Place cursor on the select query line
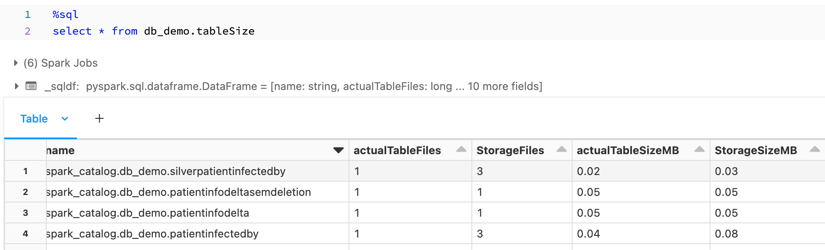Viewport: 825px width, 250px height. tap(153, 31)
